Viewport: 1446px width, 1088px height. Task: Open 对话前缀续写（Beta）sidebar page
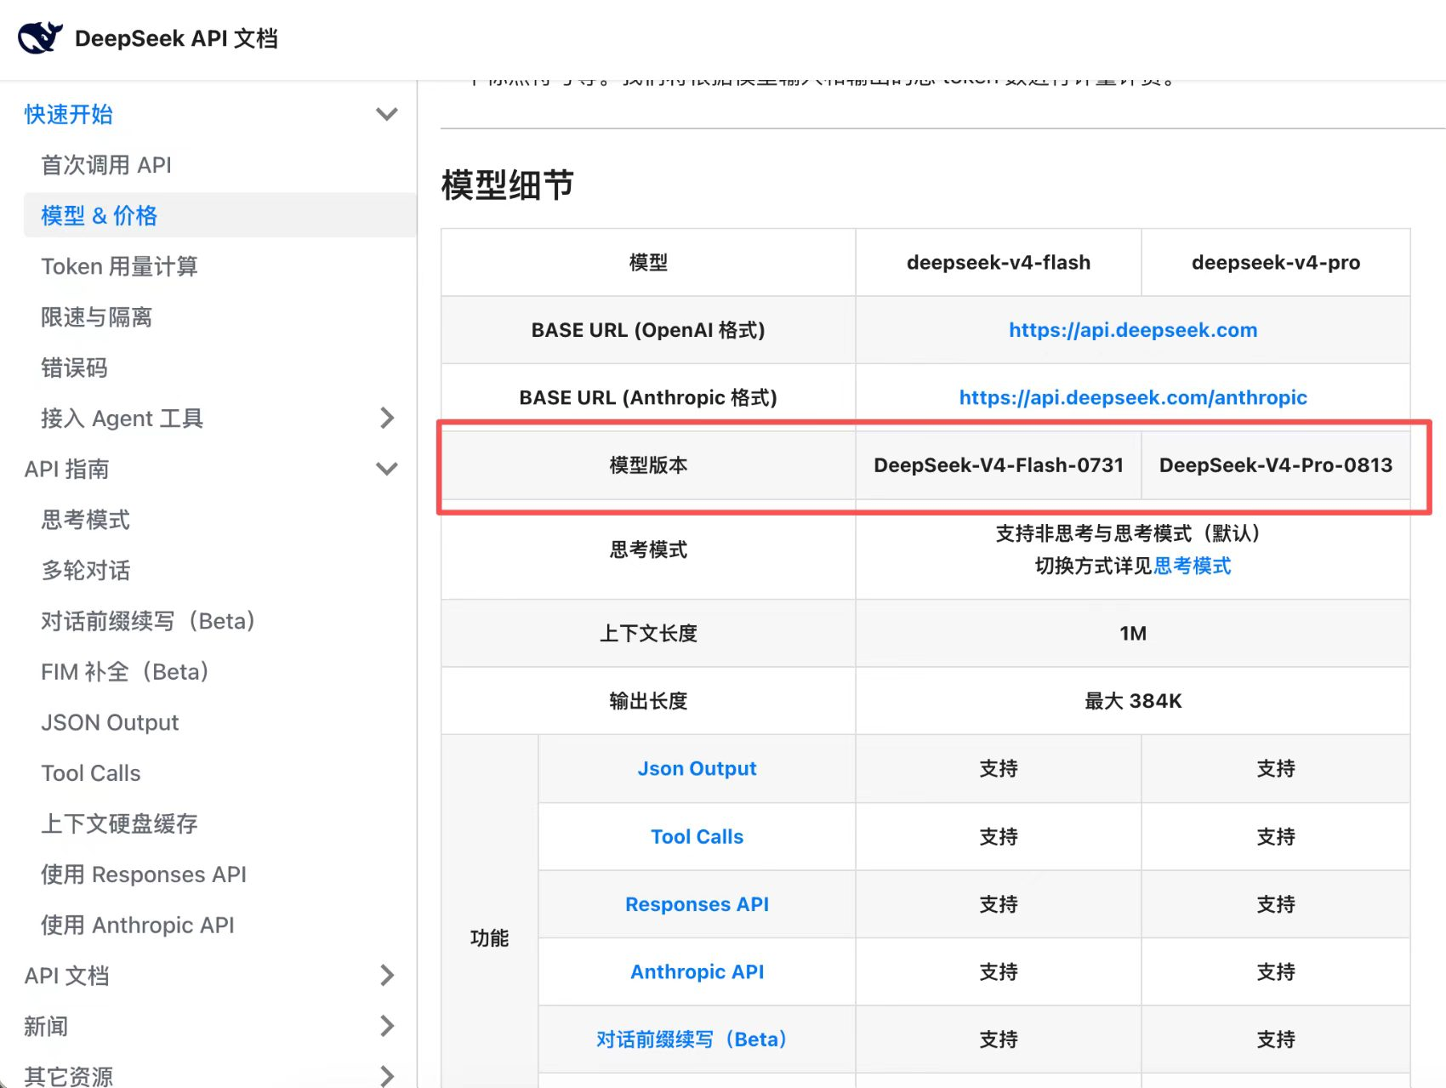[x=147, y=621]
